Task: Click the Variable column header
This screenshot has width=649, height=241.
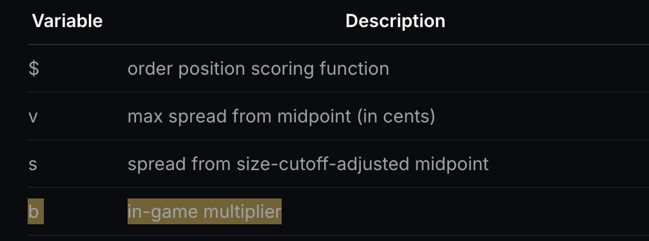Action: [68, 21]
